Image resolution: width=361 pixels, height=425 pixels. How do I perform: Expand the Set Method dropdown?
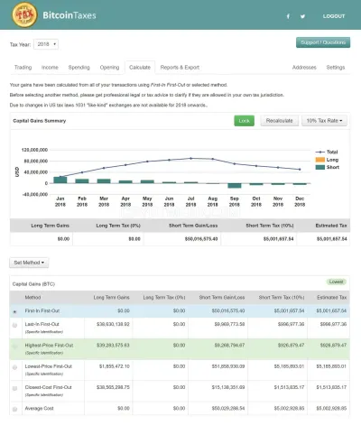point(29,263)
